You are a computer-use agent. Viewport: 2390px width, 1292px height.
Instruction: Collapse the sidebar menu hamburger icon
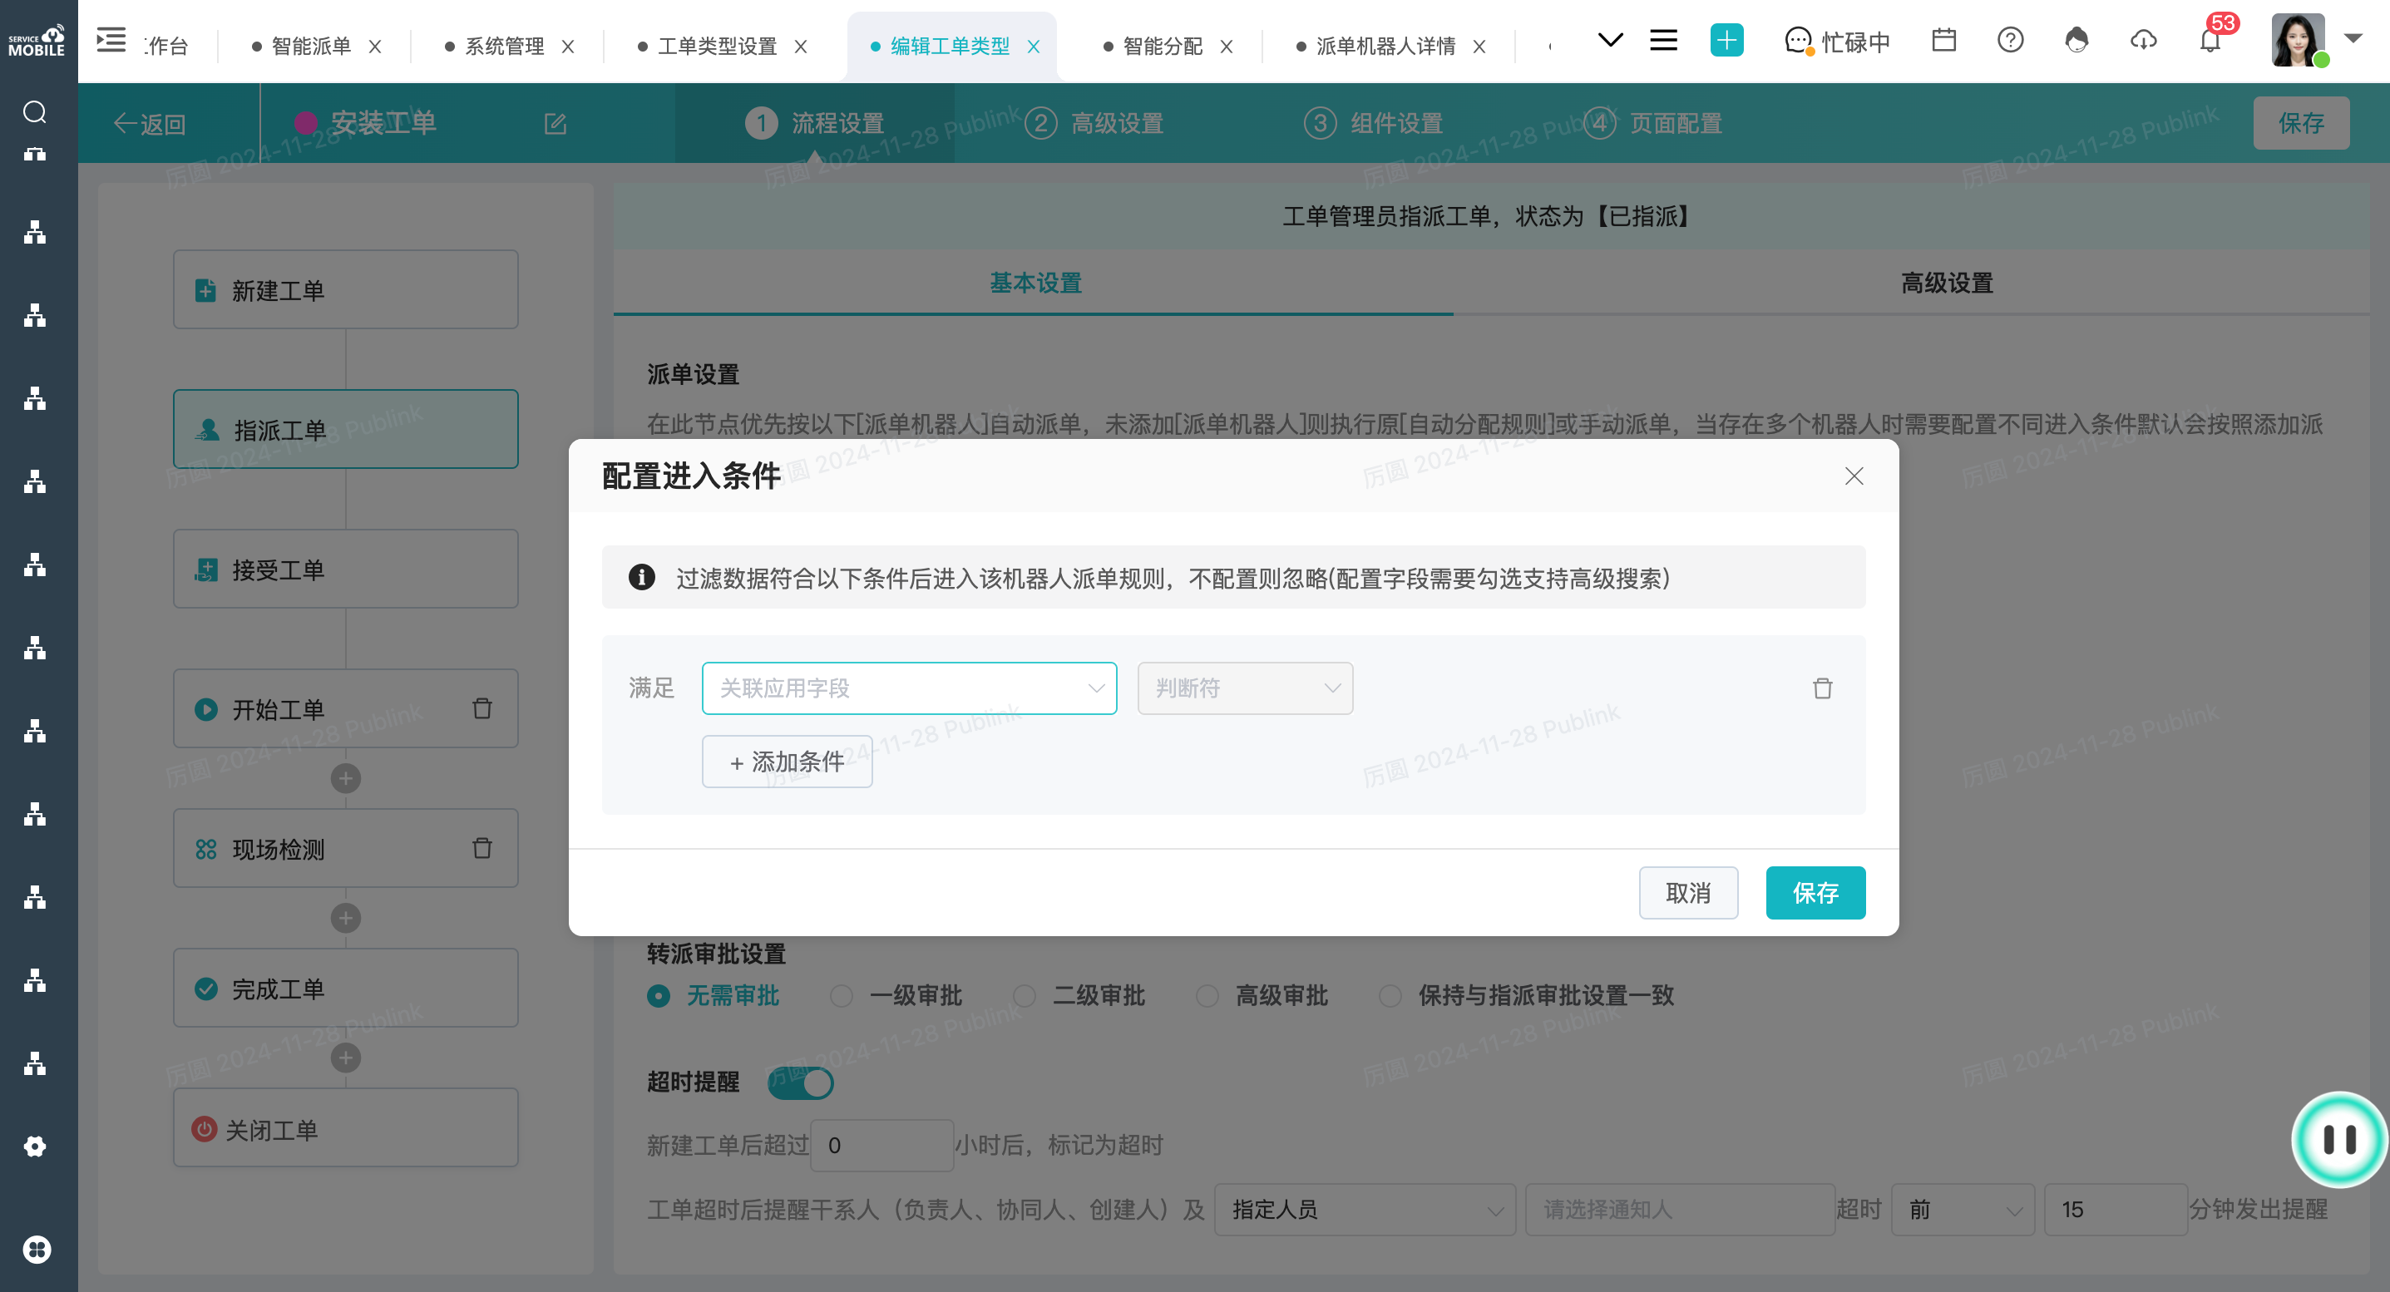[111, 41]
